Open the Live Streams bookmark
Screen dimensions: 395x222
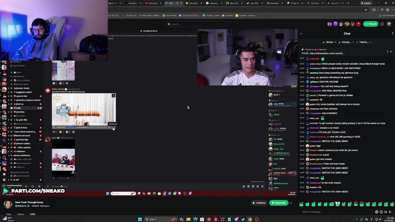(x=169, y=15)
